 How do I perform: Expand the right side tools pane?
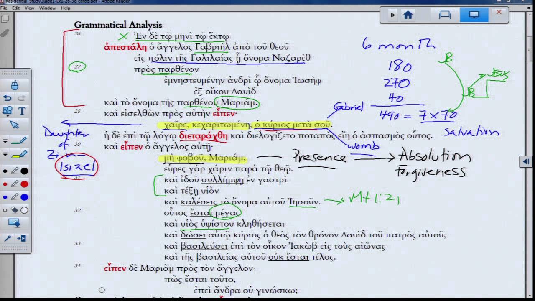point(526,161)
